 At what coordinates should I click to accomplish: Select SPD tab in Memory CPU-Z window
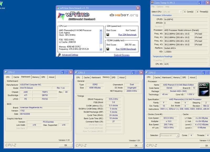(114, 77)
